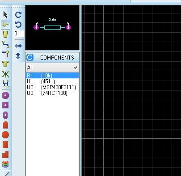Select the Via placement mode tool
Screen dimensions: 181x176
pyautogui.click(x=5, y=54)
